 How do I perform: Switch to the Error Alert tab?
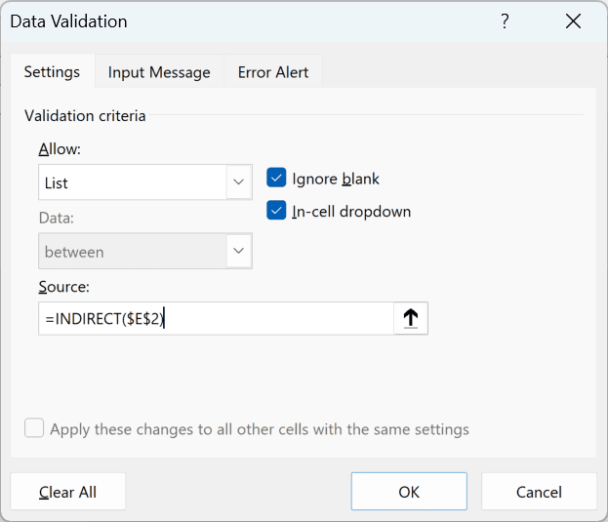[273, 72]
